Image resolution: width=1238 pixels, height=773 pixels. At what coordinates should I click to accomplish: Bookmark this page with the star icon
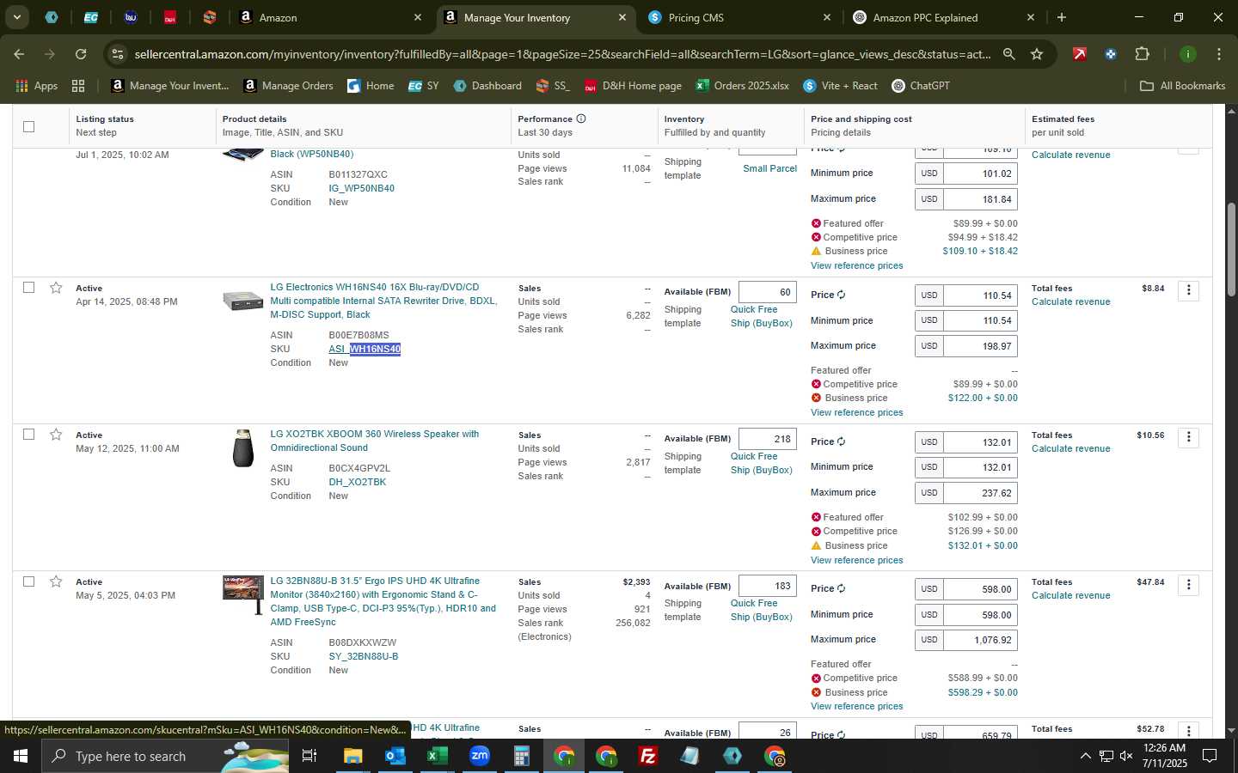(x=1037, y=54)
